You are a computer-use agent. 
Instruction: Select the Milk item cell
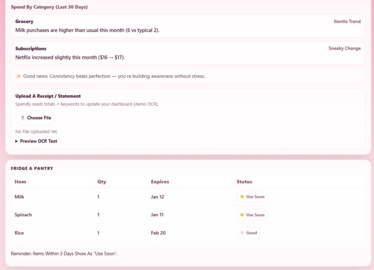pos(19,197)
